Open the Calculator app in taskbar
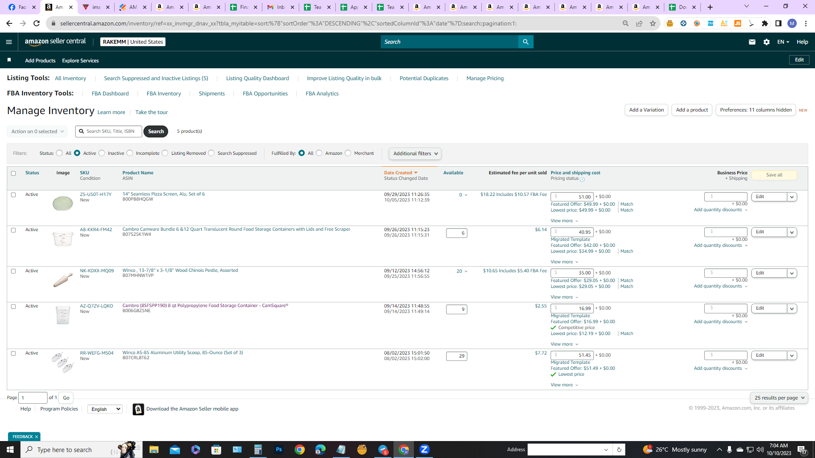815x458 pixels. click(x=258, y=450)
